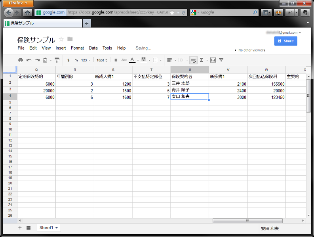Viewport: 314px width, 237px height.
Task: Reload the page with refresh icon
Action: click(183, 13)
